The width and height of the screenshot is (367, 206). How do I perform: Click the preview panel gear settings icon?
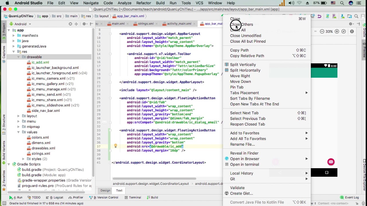click(x=351, y=24)
